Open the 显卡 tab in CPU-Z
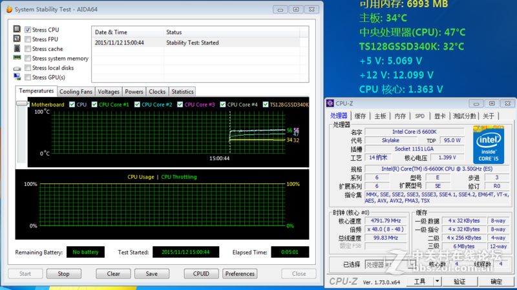517x290 pixels. (440, 116)
